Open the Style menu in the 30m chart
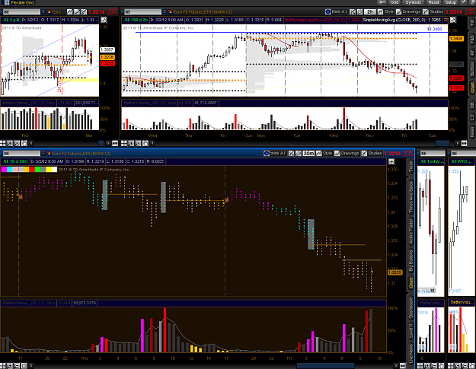Viewport: 476px width, 369px height. point(324,154)
